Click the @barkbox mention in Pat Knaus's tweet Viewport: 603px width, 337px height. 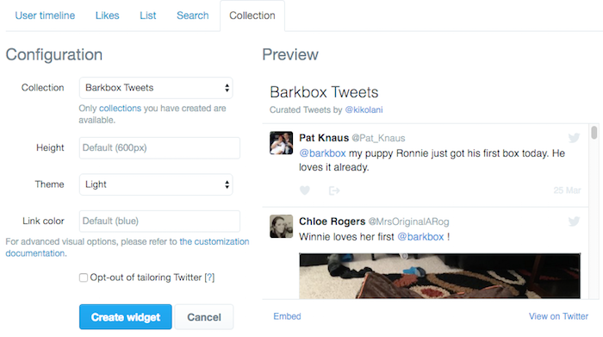[323, 153]
